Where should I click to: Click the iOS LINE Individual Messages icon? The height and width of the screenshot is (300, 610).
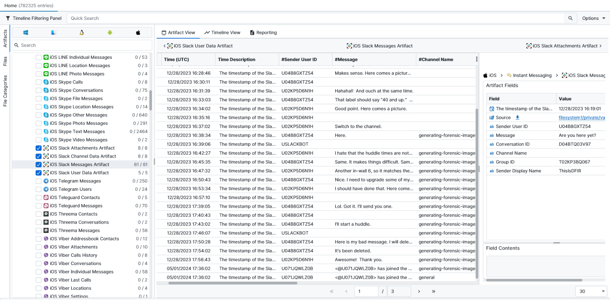[x=46, y=57]
